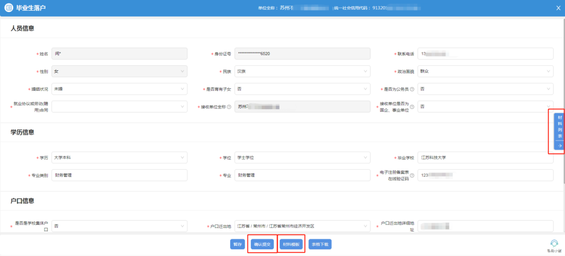Expand the 学历 dropdown showing 大学本科
Image resolution: width=565 pixels, height=256 pixels.
coord(119,158)
